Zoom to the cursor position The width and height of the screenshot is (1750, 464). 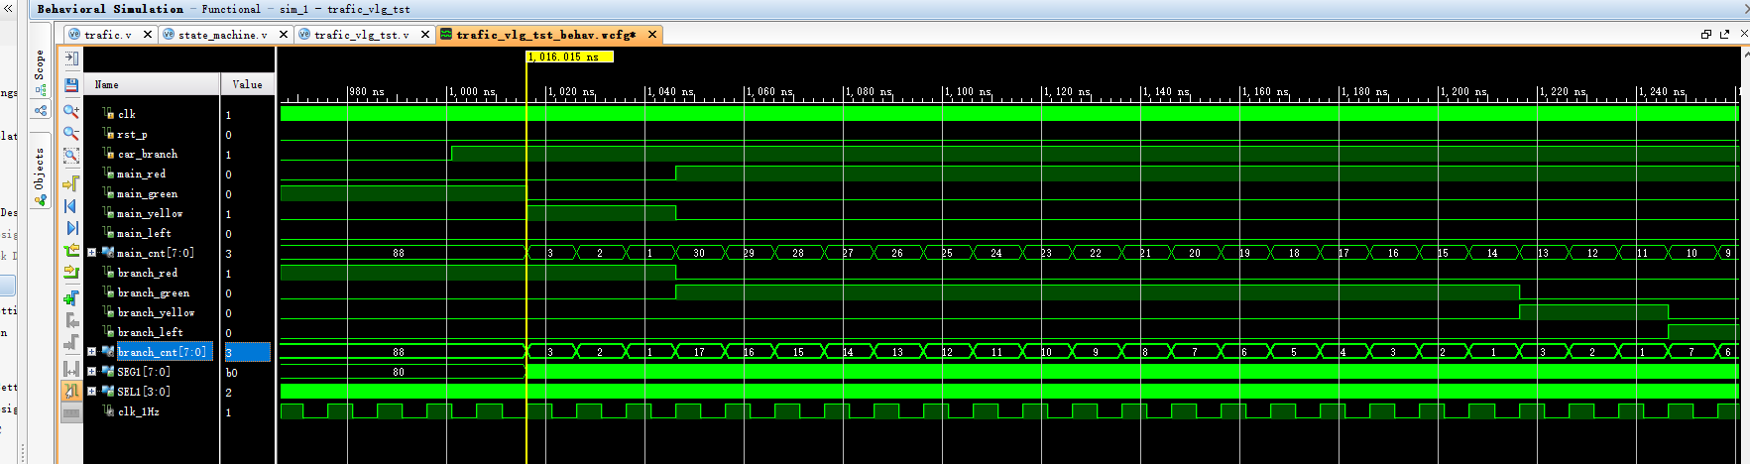point(71,183)
